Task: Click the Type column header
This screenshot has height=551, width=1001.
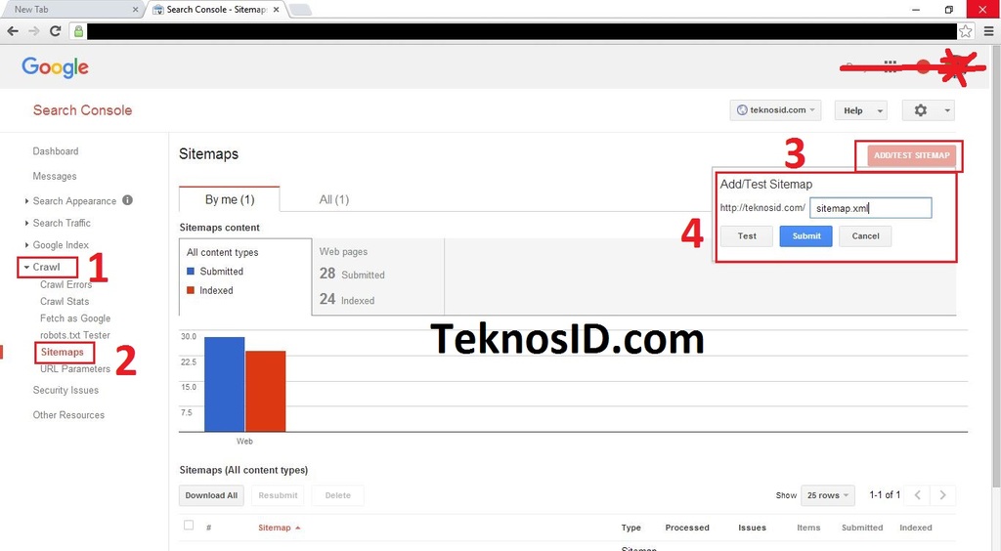Action: click(631, 528)
